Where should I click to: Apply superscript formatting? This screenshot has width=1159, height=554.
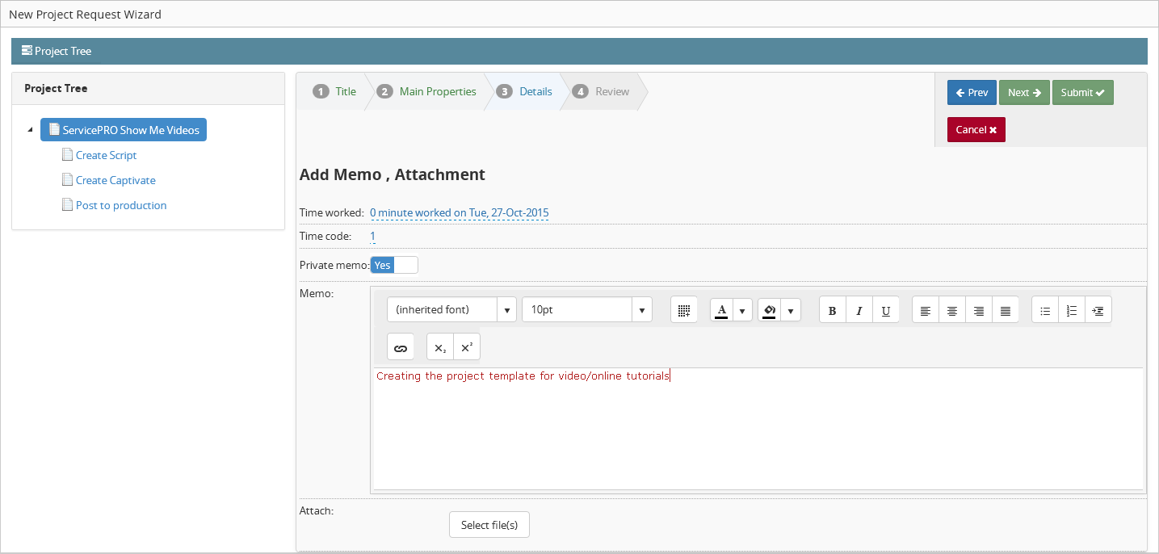point(467,348)
